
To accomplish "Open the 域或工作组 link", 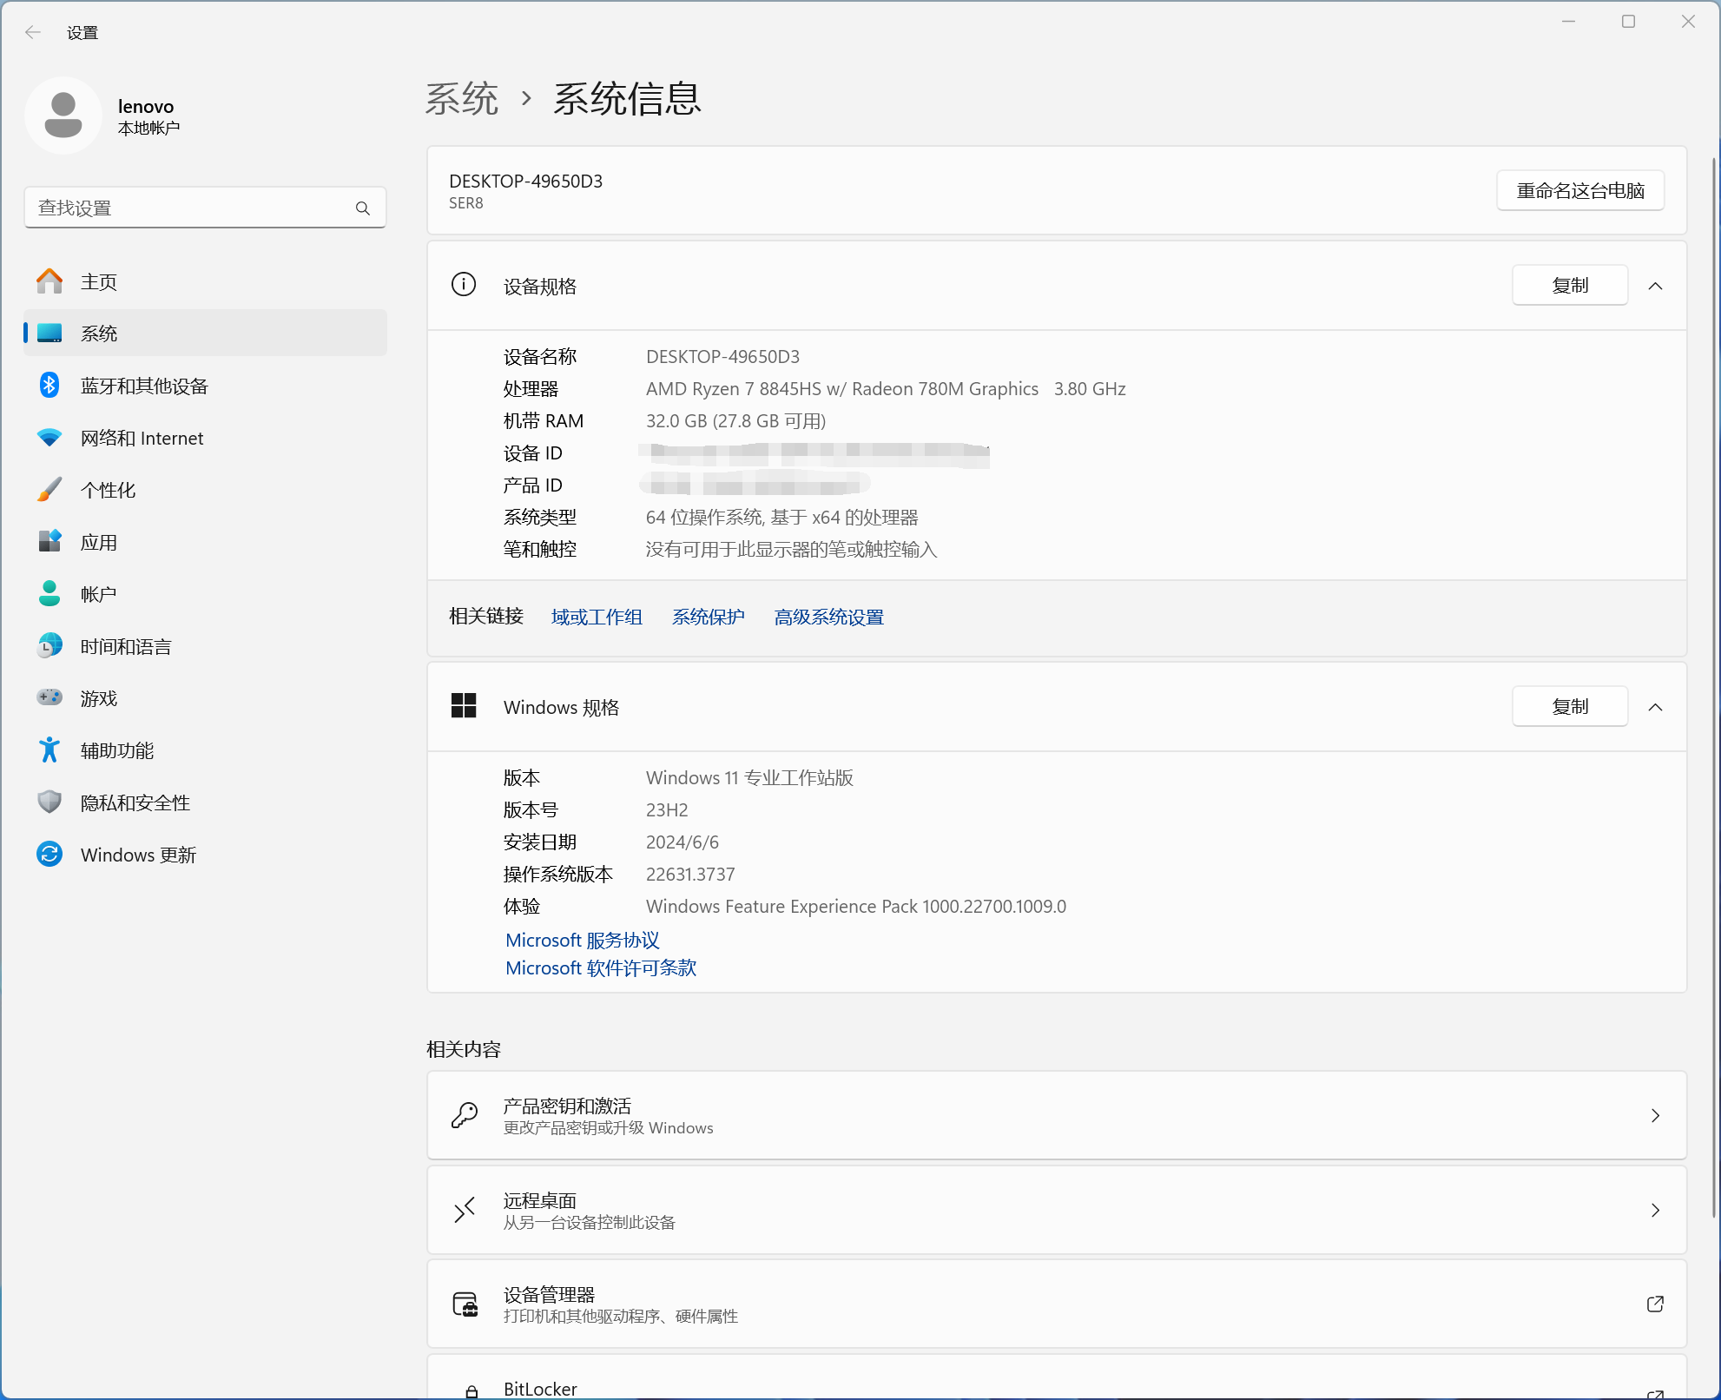I will [597, 617].
